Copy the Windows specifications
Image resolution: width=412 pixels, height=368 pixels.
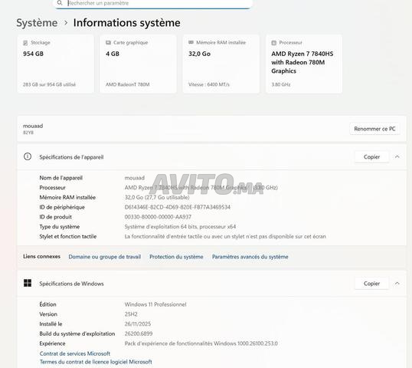point(371,284)
